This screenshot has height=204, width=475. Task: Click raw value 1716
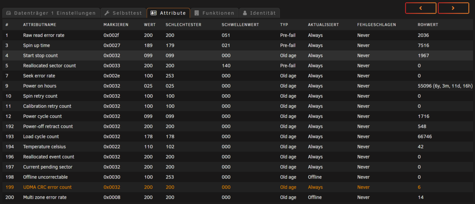pos(423,116)
